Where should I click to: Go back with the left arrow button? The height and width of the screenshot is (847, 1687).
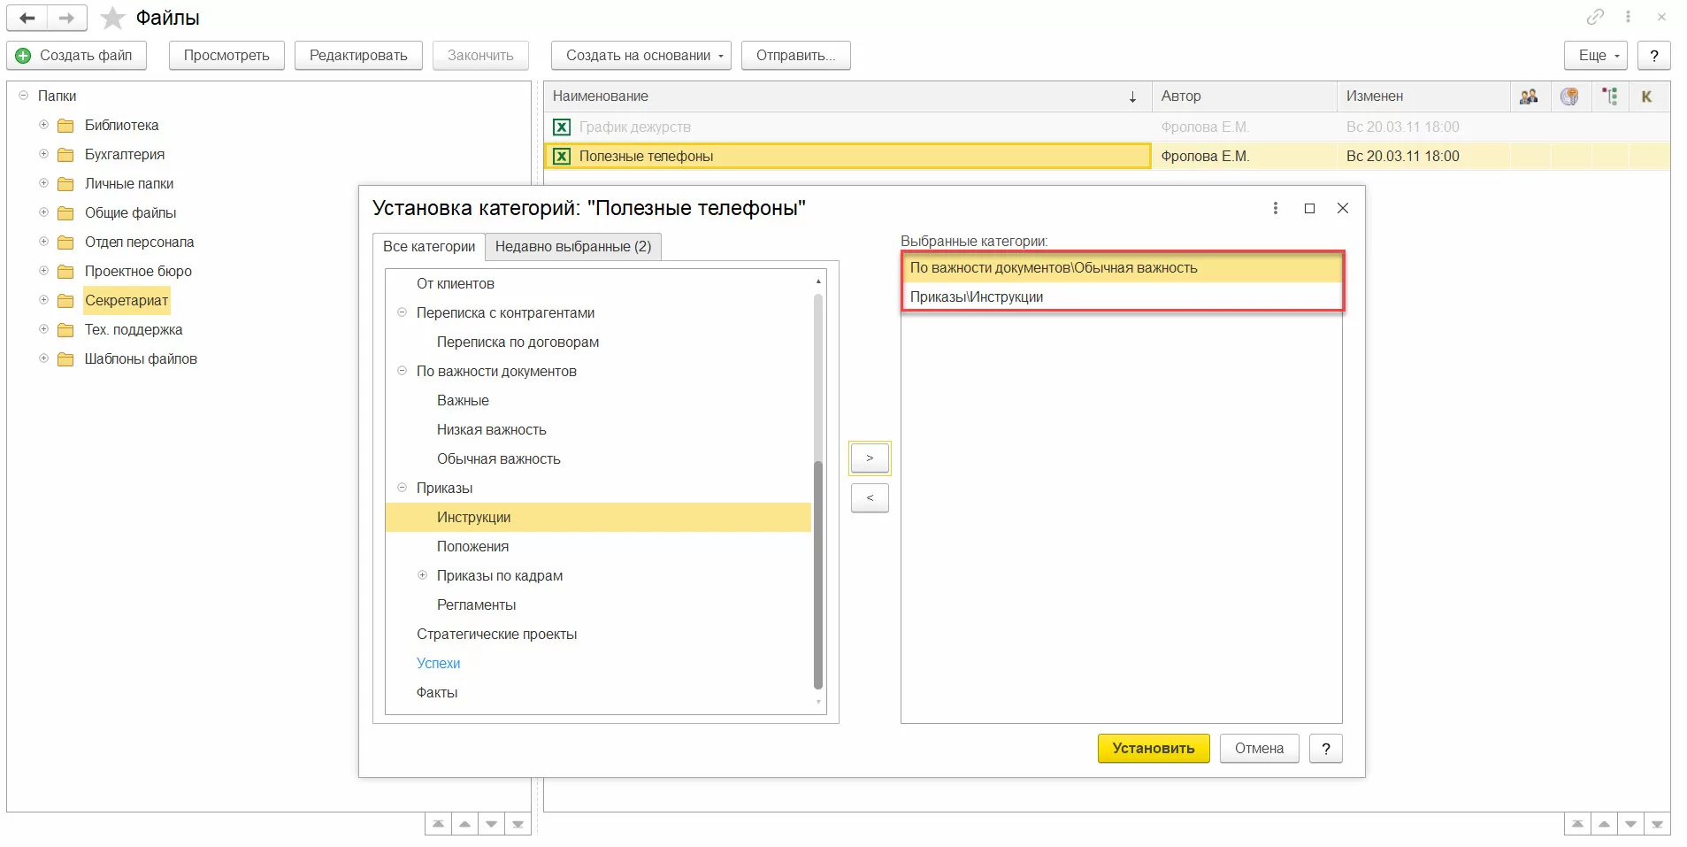27,18
